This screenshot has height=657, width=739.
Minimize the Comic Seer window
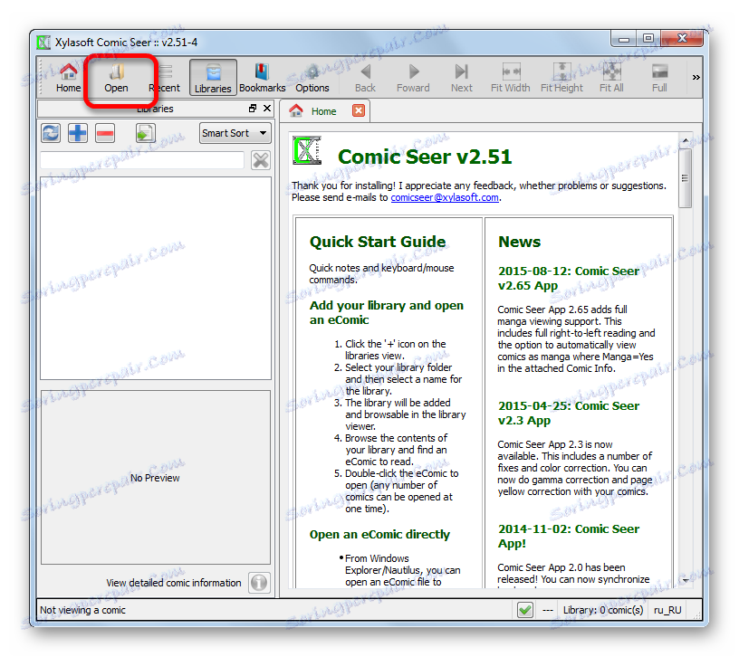pyautogui.click(x=623, y=39)
